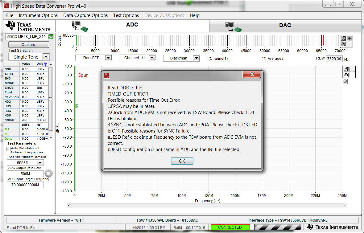Click the green M1 marker row
This screenshot has height=233, width=364.
point(26,129)
